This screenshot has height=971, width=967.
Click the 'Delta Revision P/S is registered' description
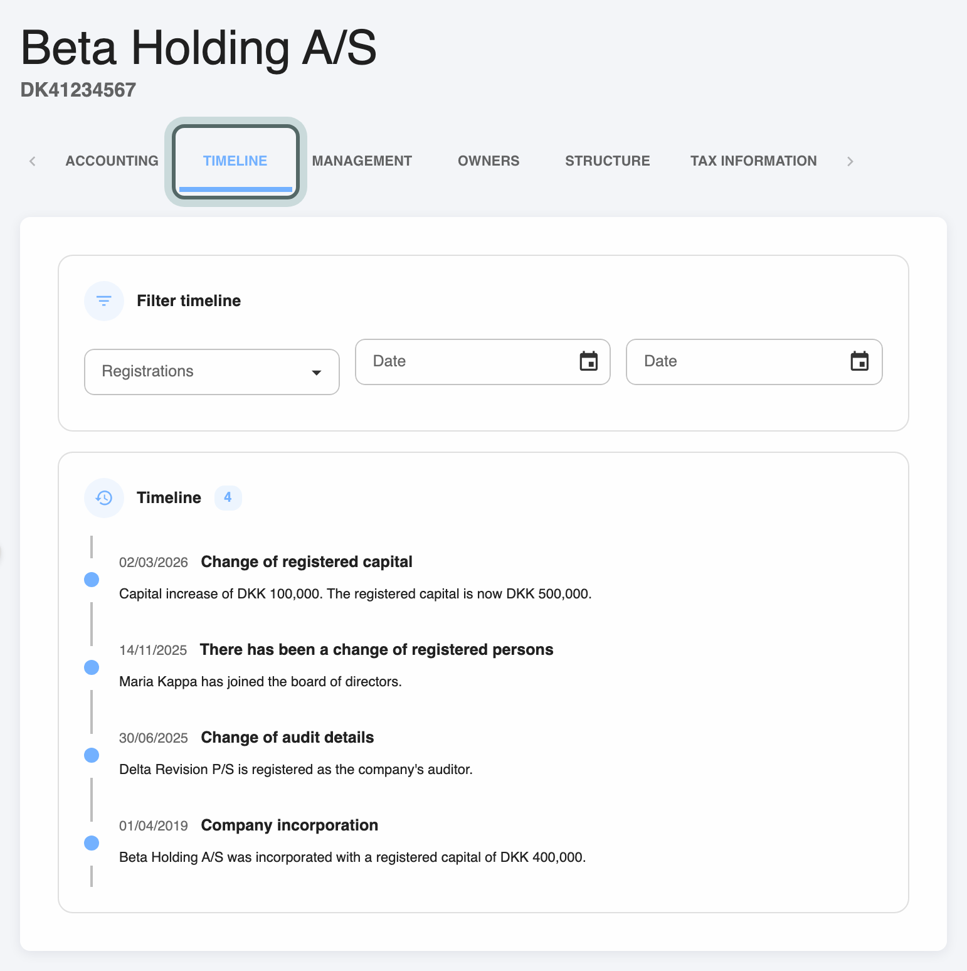point(296,770)
